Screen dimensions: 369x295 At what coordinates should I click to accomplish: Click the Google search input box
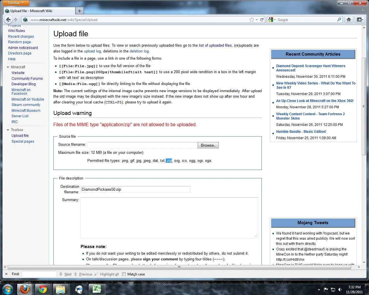pos(306,20)
